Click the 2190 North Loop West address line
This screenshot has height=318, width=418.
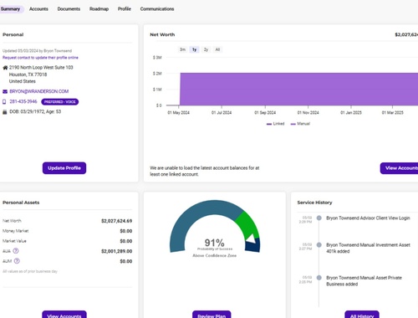tap(41, 68)
